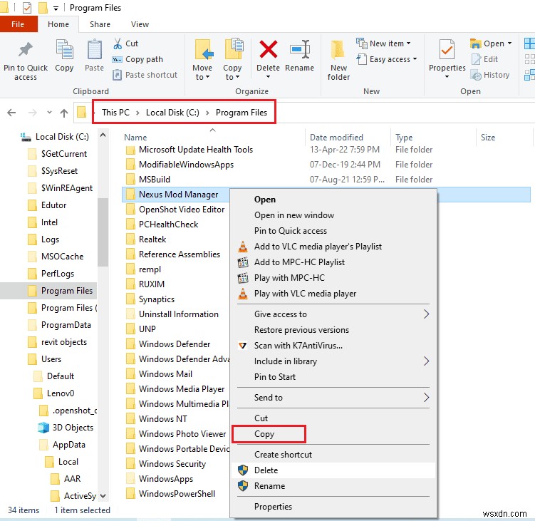Screen dimensions: 535x521
Task: Click Program Files in address breadcrumb
Action: 241,113
